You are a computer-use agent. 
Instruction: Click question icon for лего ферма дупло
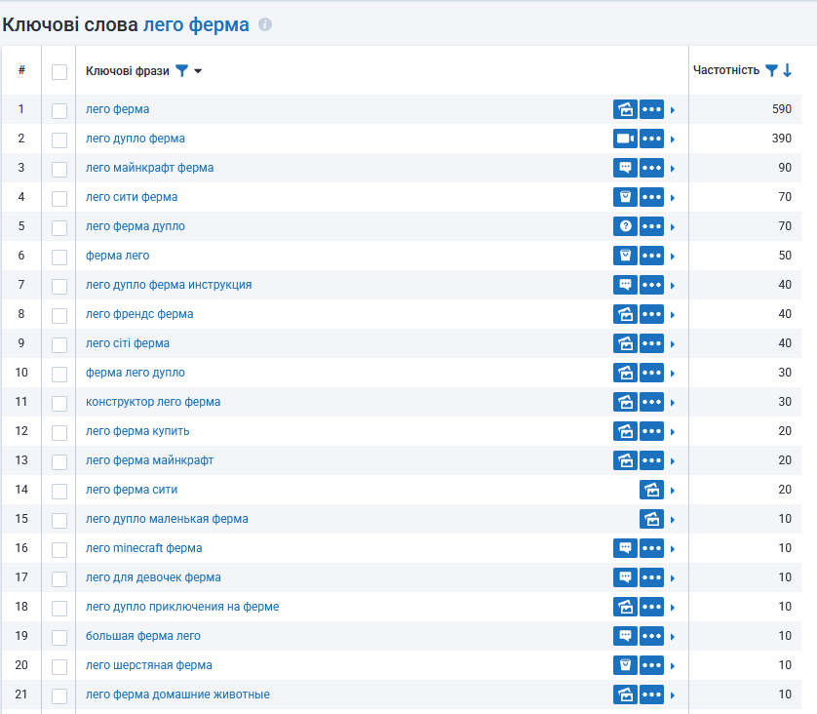(x=625, y=226)
